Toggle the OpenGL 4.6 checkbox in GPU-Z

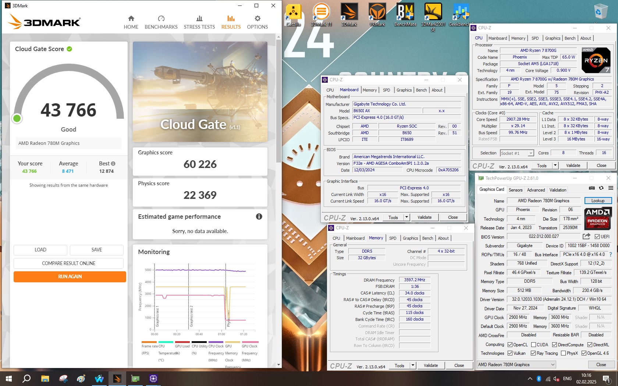(584, 353)
